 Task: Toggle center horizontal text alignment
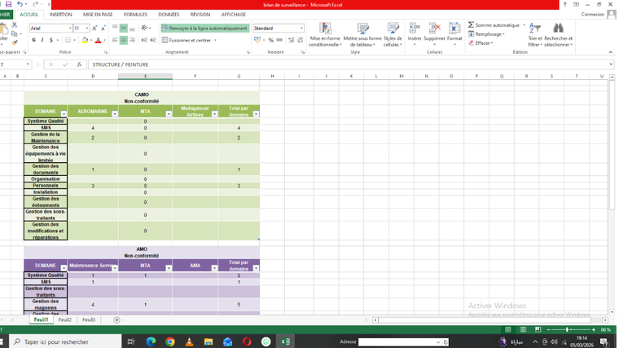(x=124, y=40)
